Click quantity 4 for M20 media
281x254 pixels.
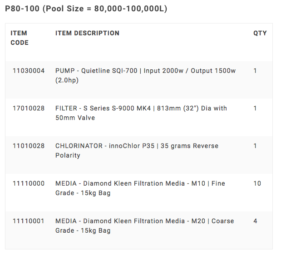pos(255,221)
